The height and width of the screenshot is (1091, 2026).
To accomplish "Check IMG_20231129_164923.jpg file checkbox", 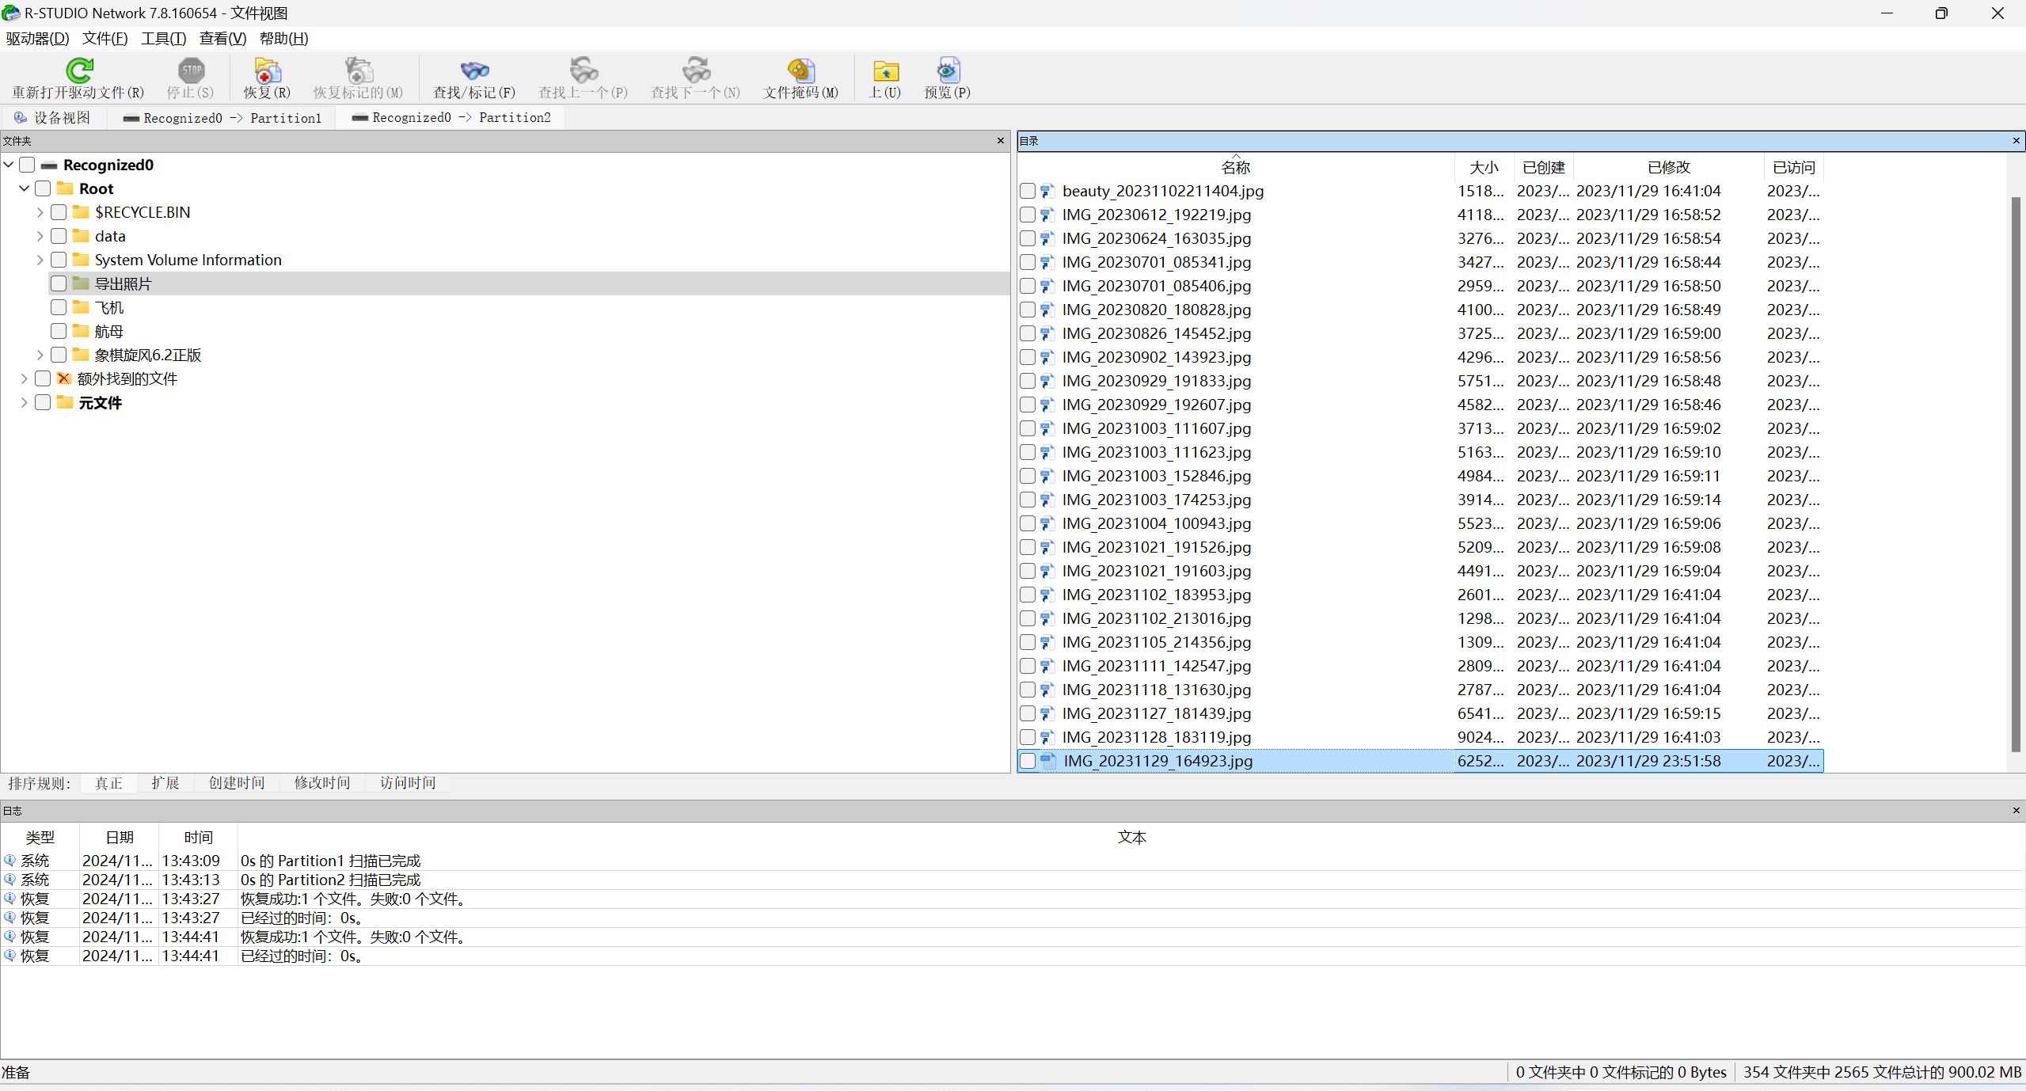I will point(1028,761).
